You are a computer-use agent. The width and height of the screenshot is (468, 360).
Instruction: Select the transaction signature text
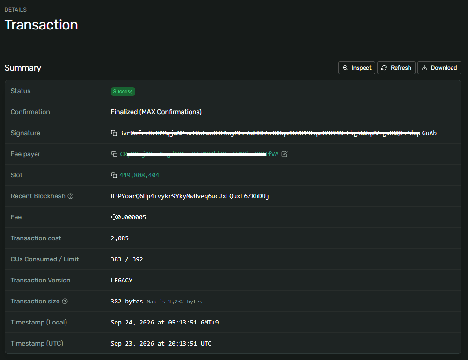tap(278, 133)
